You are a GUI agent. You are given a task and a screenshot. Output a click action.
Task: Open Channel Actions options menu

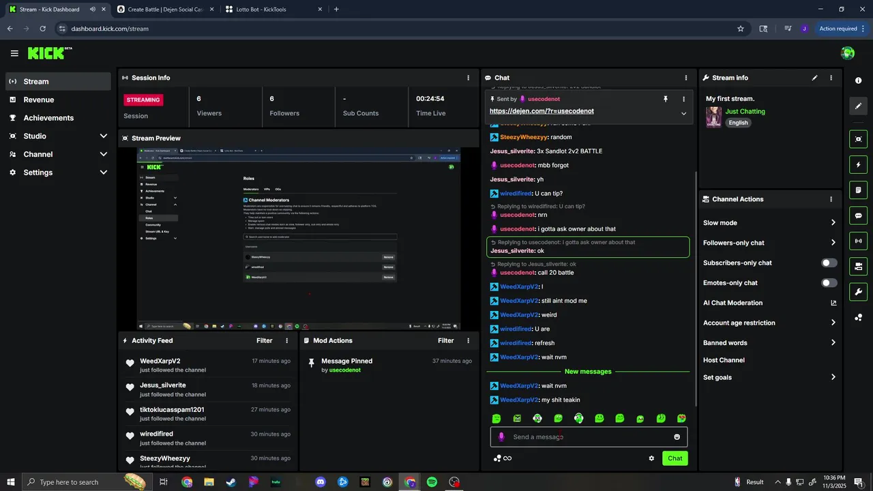831,199
